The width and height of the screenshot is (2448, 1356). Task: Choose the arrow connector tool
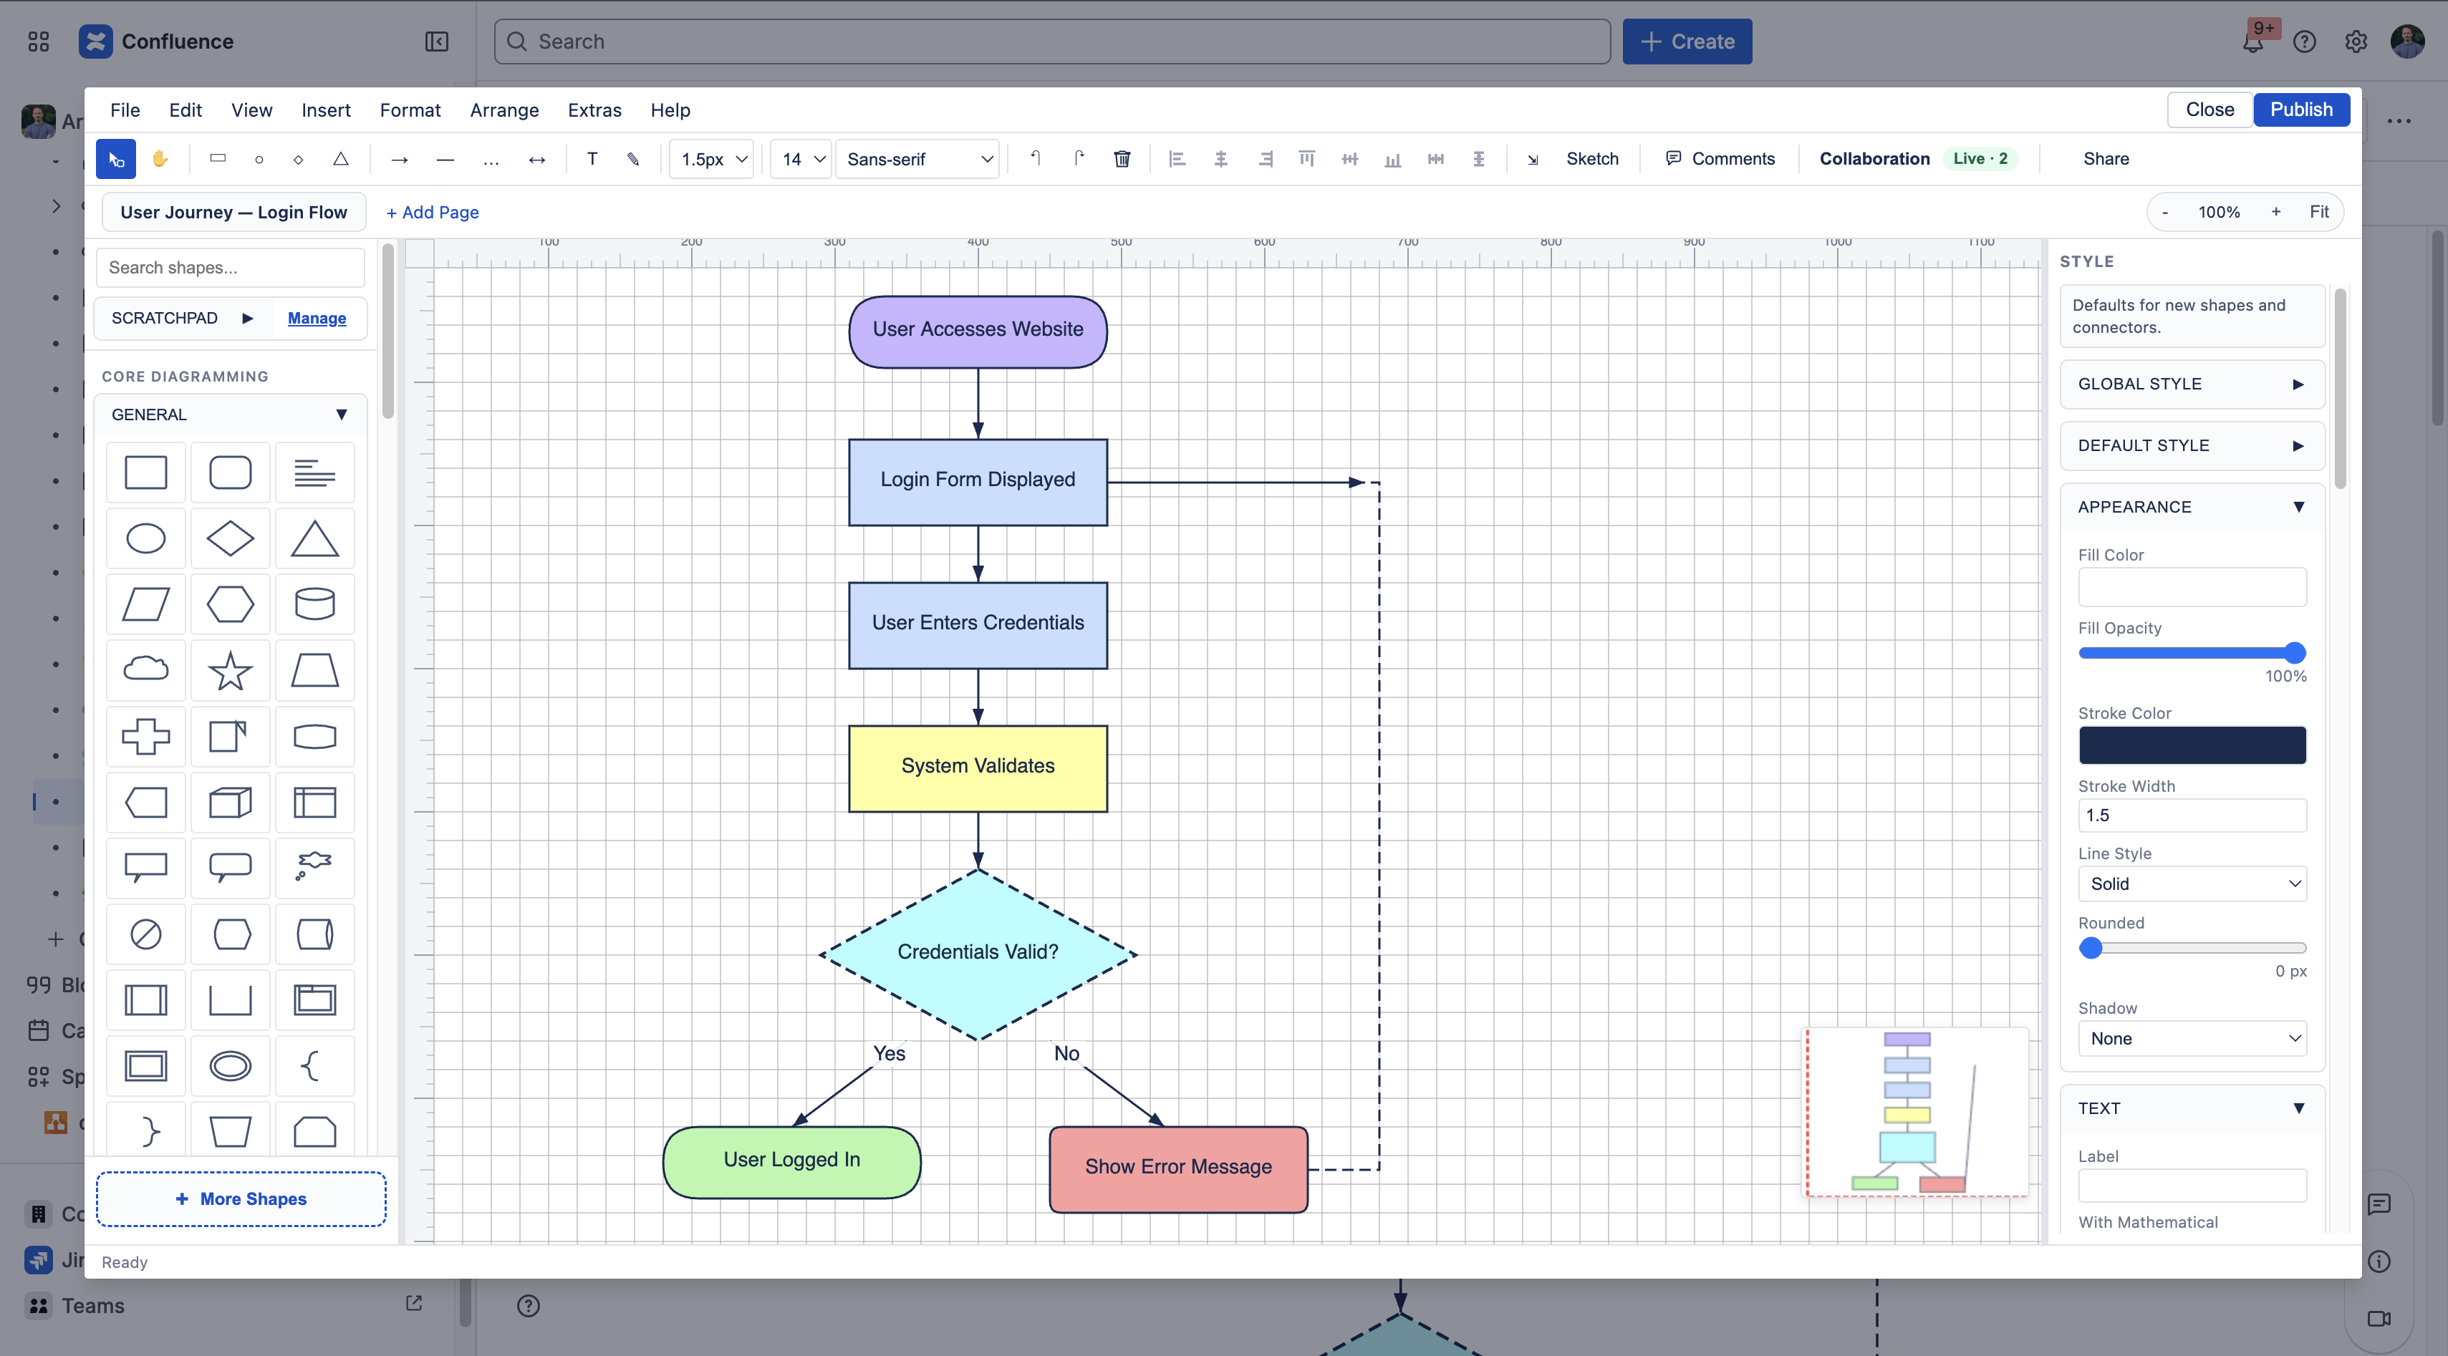(x=399, y=159)
